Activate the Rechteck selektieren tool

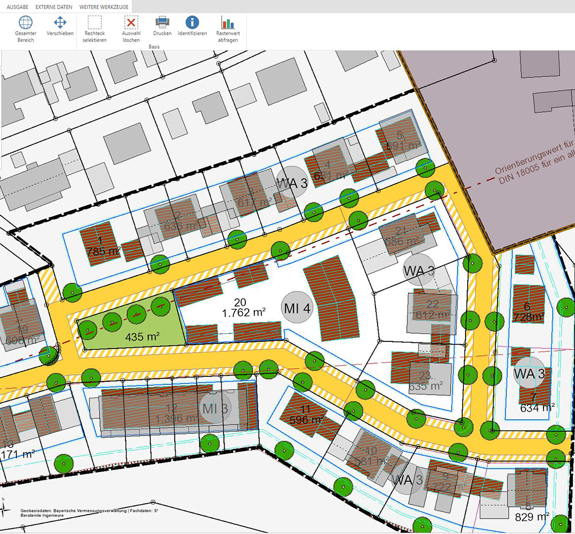pyautogui.click(x=95, y=22)
